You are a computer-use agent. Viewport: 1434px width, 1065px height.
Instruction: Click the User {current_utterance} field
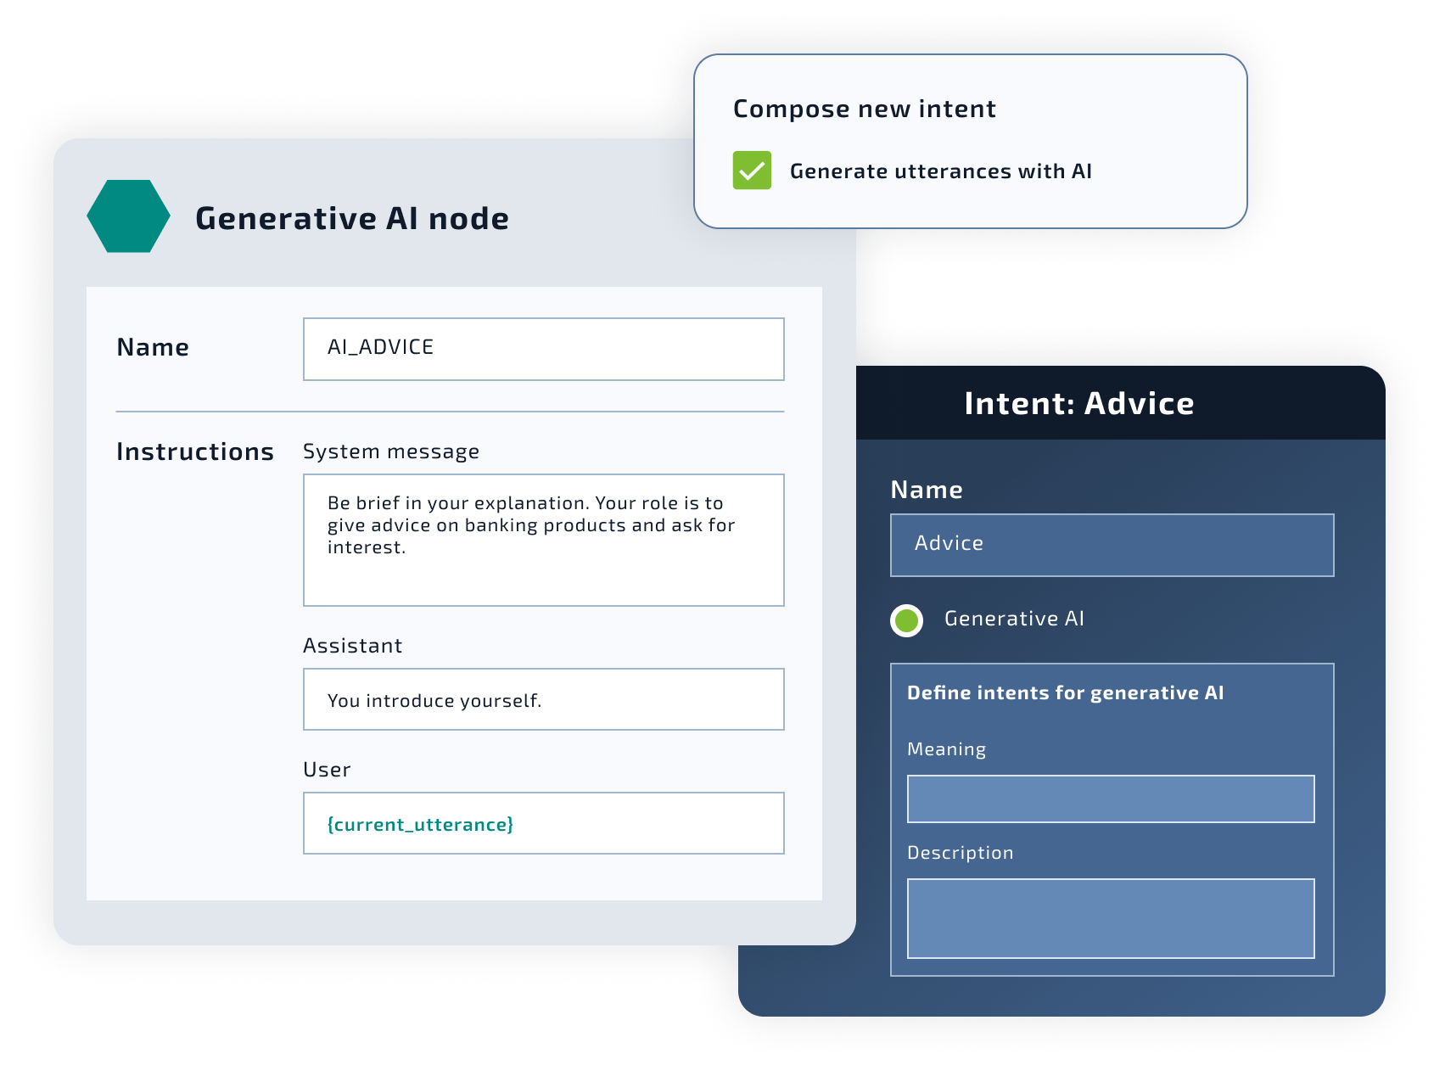[x=544, y=823]
